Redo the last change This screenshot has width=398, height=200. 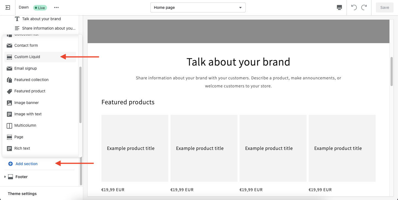(x=364, y=7)
